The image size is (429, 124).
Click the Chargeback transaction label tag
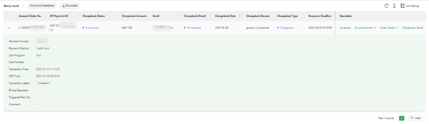pos(43,83)
